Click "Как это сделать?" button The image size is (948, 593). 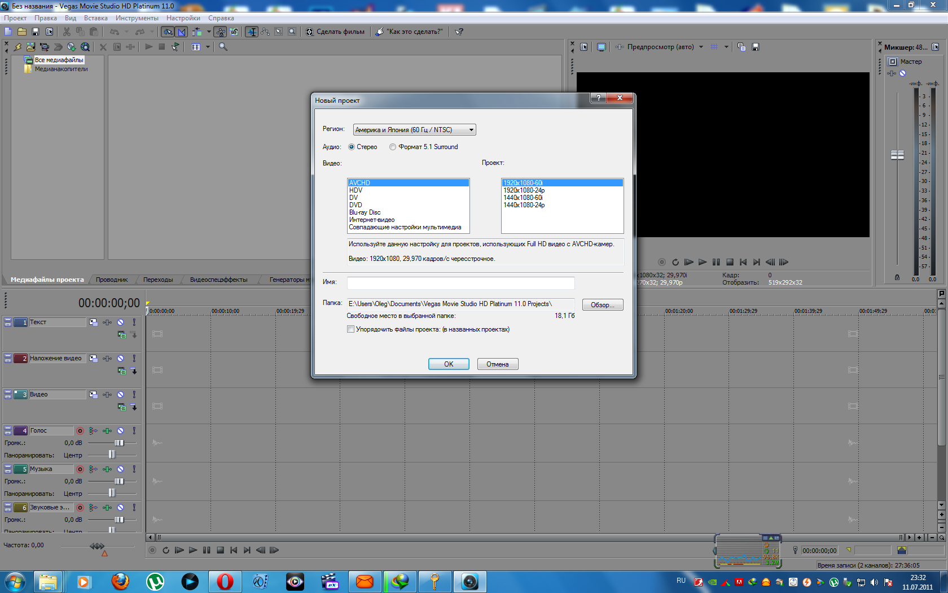(x=410, y=32)
